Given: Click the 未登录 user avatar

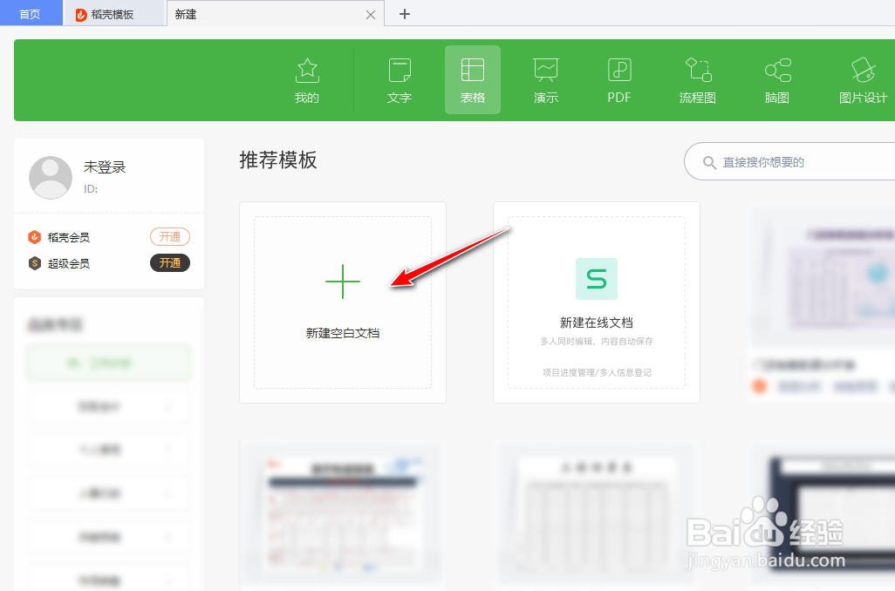Looking at the screenshot, I should [x=50, y=176].
